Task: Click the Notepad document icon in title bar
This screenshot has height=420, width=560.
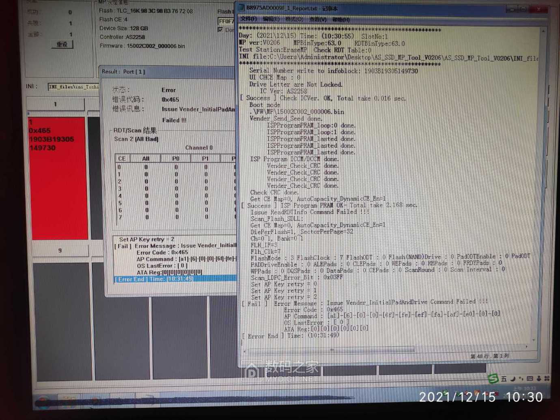Action: point(241,8)
